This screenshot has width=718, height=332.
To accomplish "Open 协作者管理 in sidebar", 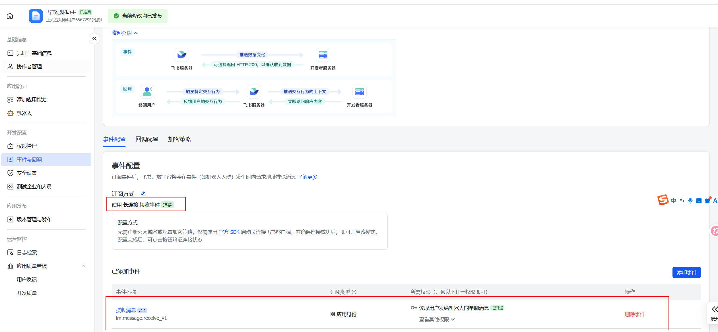I will 46,66.
